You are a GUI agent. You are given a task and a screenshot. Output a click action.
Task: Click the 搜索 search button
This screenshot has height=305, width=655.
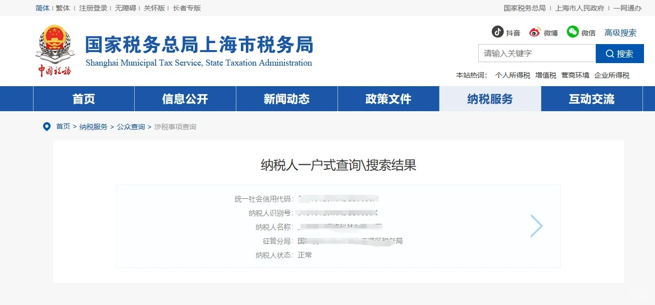pyautogui.click(x=620, y=54)
